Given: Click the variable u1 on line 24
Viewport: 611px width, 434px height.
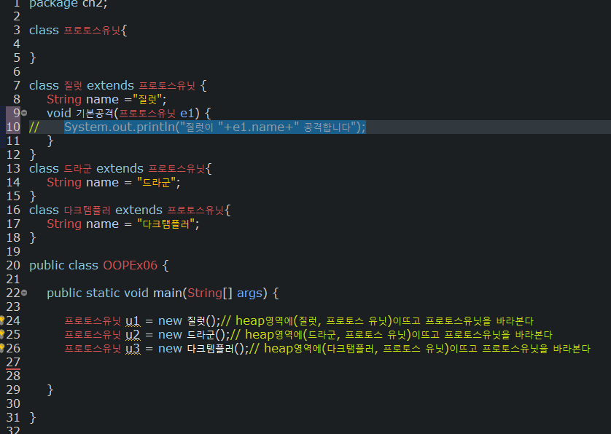Looking at the screenshot, I should click(x=132, y=321).
